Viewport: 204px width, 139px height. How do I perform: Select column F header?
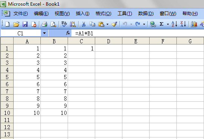pyautogui.click(x=163, y=41)
